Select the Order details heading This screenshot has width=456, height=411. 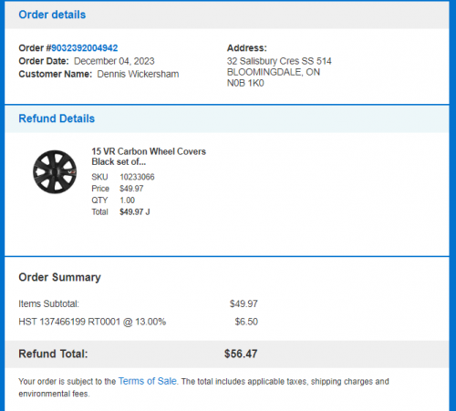pos(52,15)
